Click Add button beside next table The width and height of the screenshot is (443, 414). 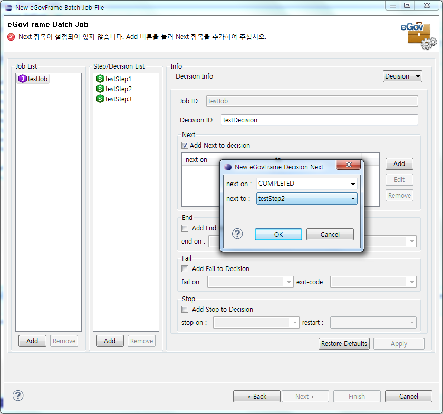coord(399,163)
